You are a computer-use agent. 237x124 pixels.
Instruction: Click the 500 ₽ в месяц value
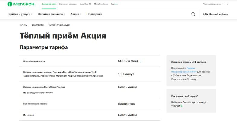129,61
